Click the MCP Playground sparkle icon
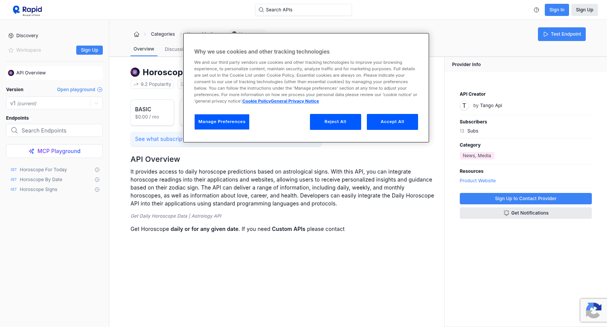 pos(31,151)
